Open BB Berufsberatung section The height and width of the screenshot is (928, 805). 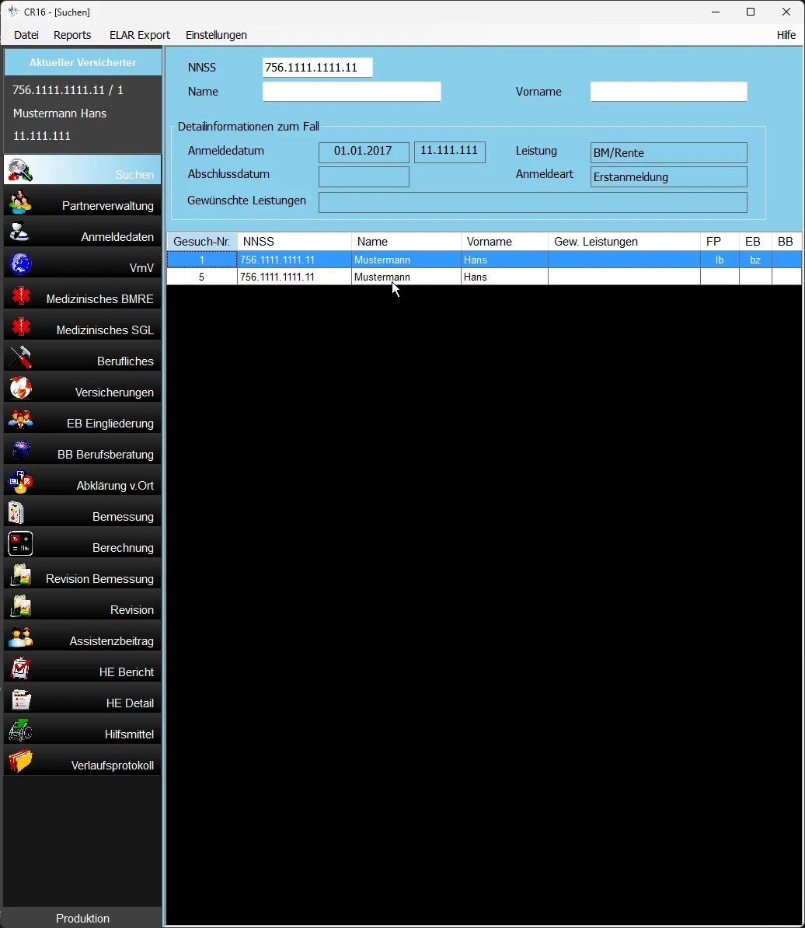(82, 450)
